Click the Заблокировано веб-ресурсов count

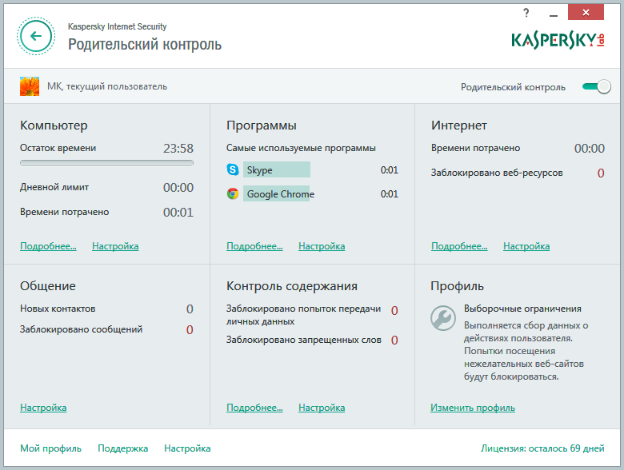tap(601, 173)
